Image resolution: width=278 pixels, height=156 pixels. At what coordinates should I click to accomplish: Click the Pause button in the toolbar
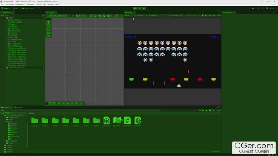139,8
